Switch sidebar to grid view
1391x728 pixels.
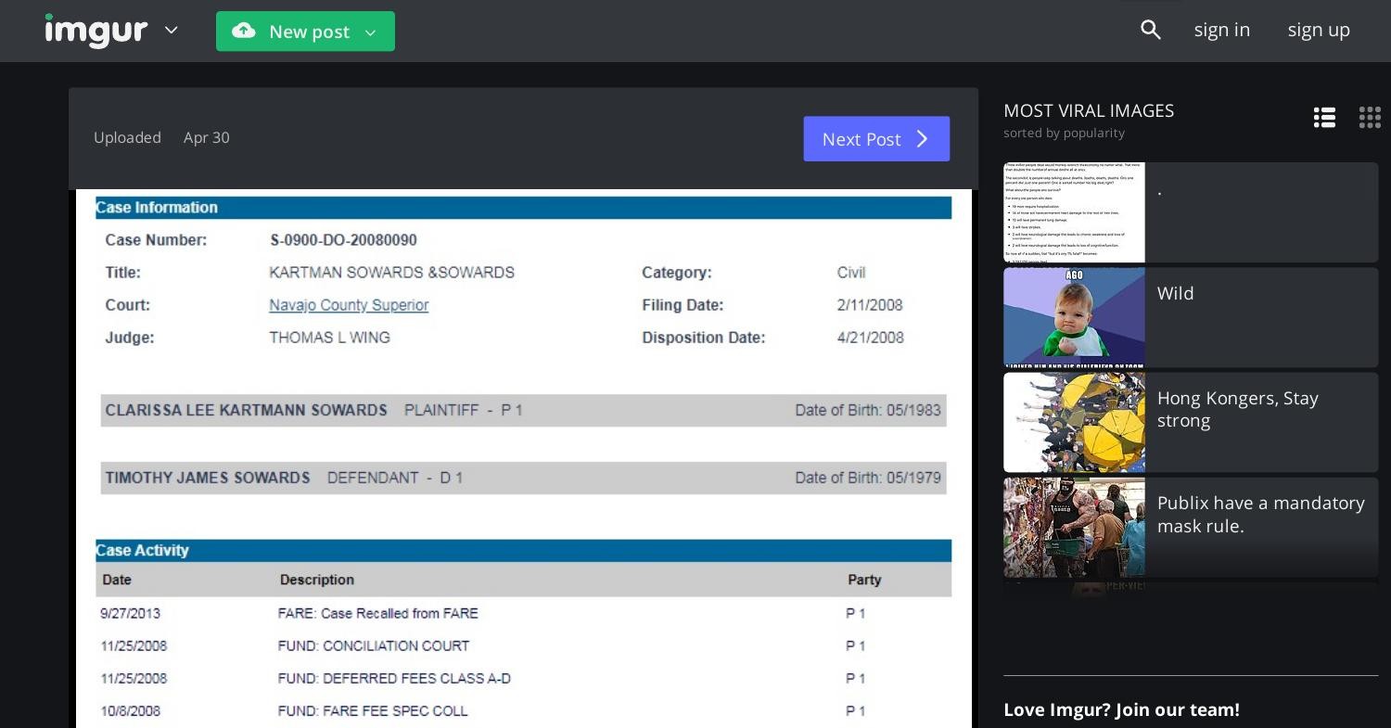(1370, 118)
